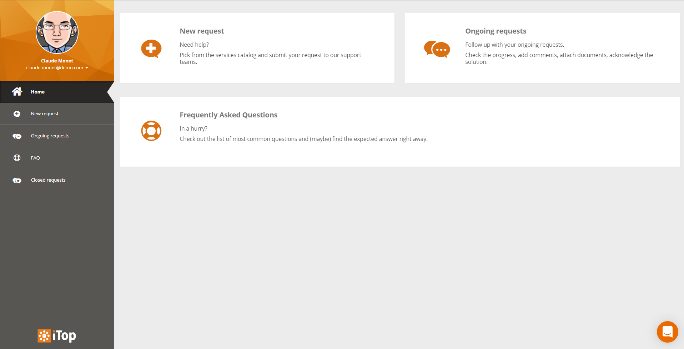The height and width of the screenshot is (349, 684).
Task: Click the large orange lifebuoy icon
Action: pos(151,131)
